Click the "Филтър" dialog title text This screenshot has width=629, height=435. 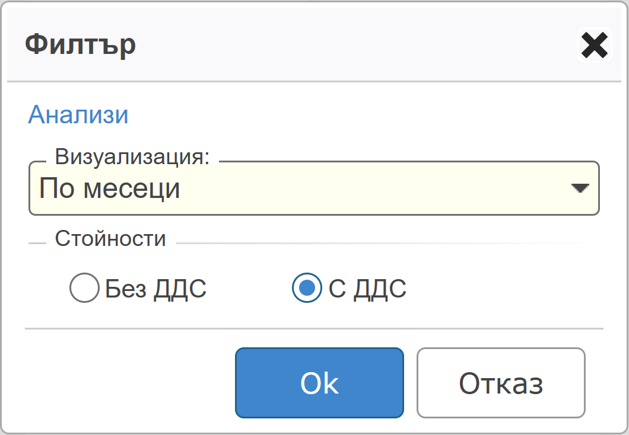coord(80,45)
